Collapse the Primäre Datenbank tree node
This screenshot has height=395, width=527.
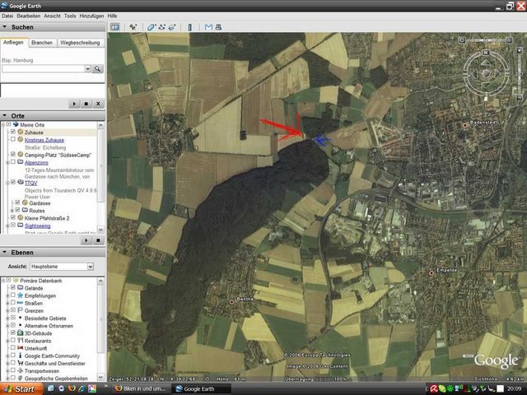tap(4, 281)
